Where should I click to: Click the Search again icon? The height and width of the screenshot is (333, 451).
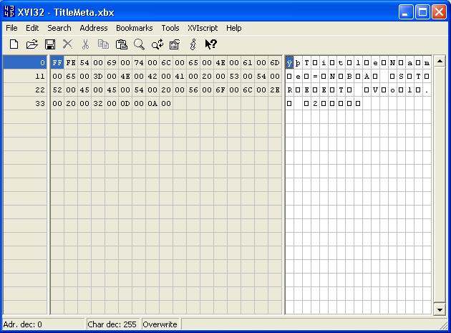tap(157, 44)
